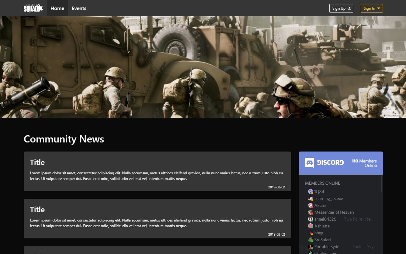This screenshot has width=406, height=254.
Task: Click the bbgg member avatar
Action: click(x=311, y=233)
